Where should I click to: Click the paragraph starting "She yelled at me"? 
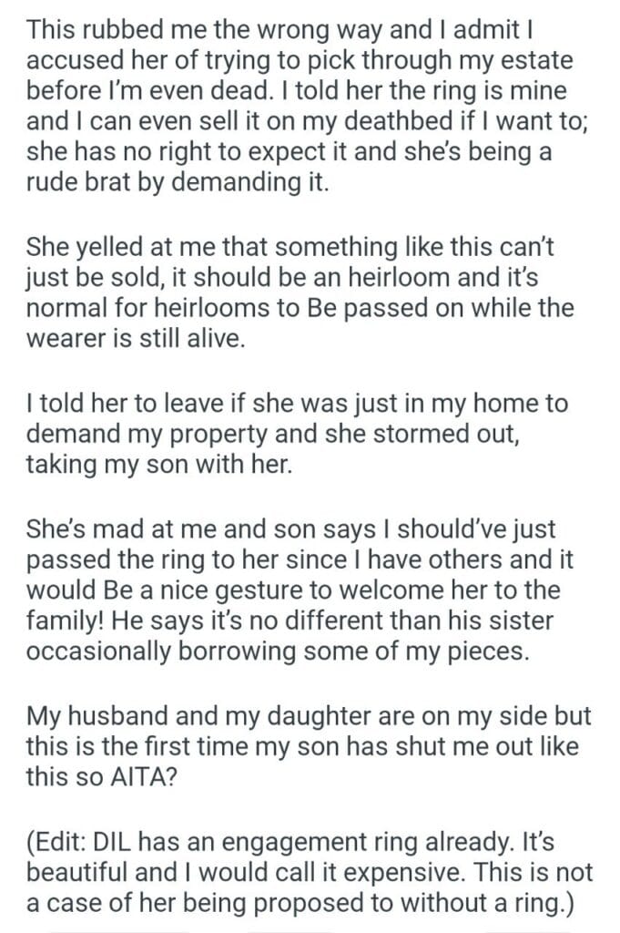300,293
